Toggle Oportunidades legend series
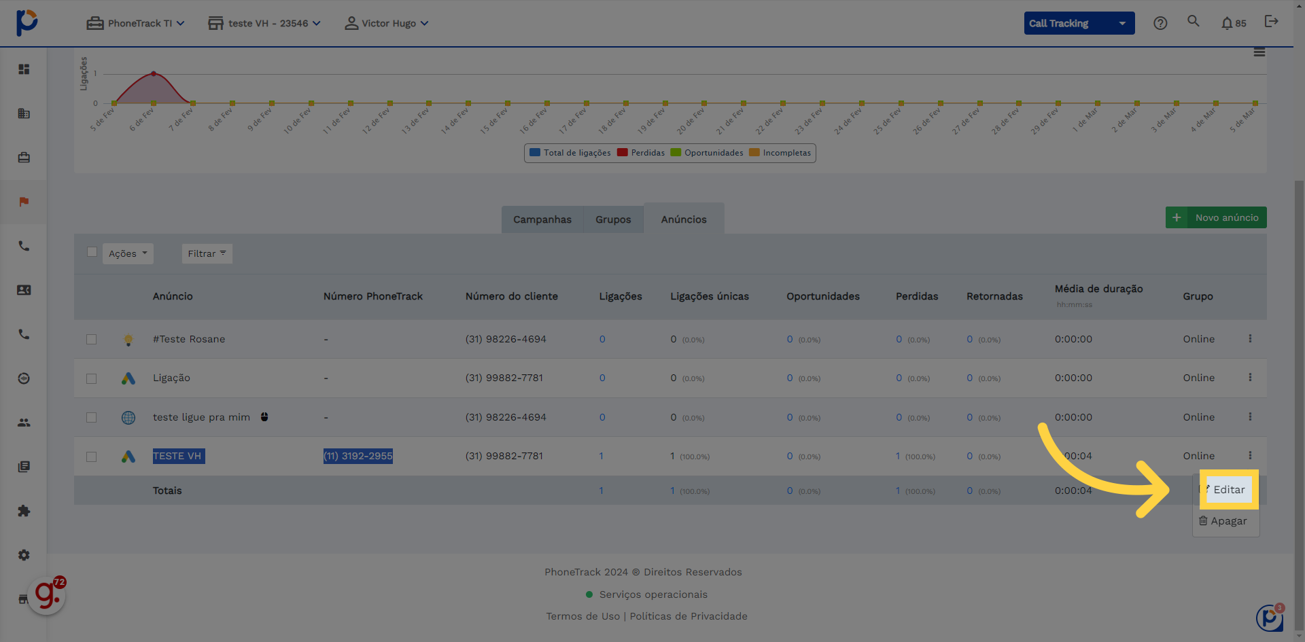 pyautogui.click(x=707, y=153)
